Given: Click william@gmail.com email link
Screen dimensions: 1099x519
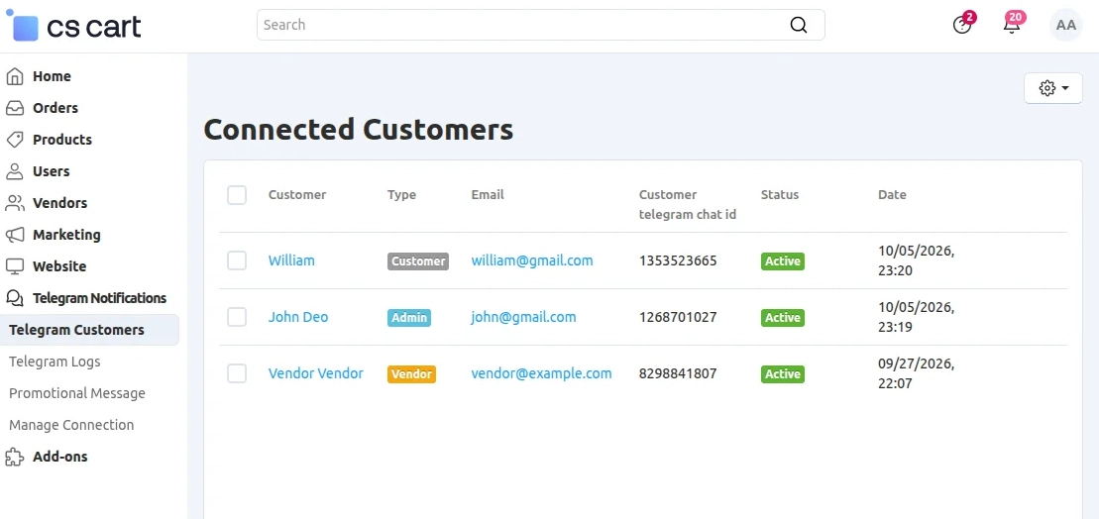Looking at the screenshot, I should (x=532, y=260).
